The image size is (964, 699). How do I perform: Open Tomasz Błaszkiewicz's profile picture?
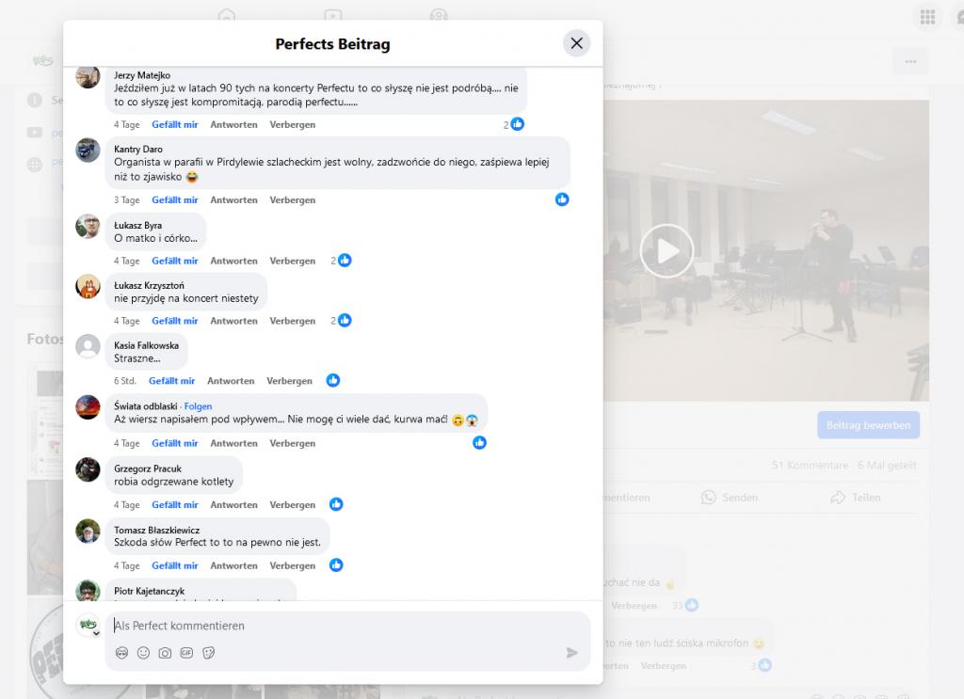coord(88,531)
